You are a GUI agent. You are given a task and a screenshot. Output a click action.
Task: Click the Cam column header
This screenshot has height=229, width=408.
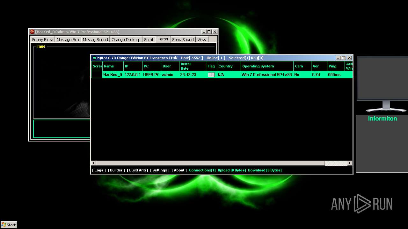click(302, 66)
